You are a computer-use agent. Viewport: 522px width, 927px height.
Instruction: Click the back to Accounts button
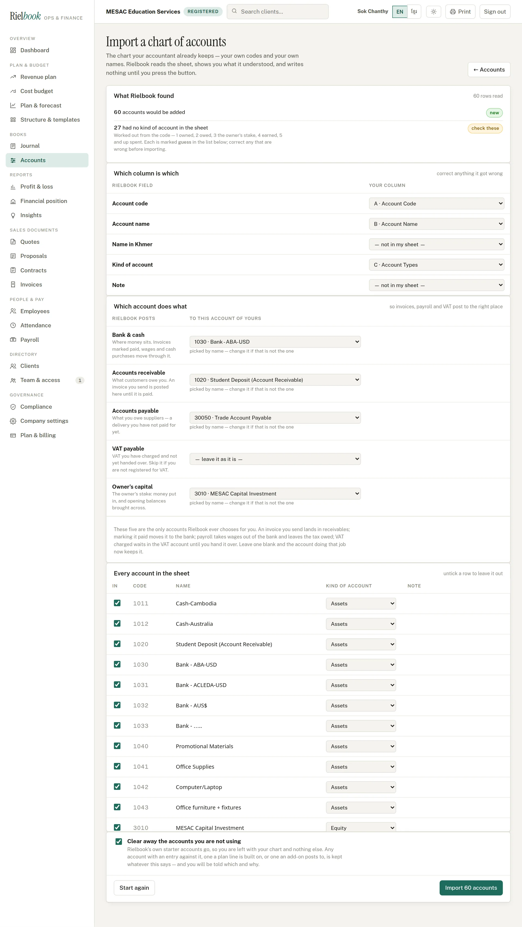tap(489, 70)
